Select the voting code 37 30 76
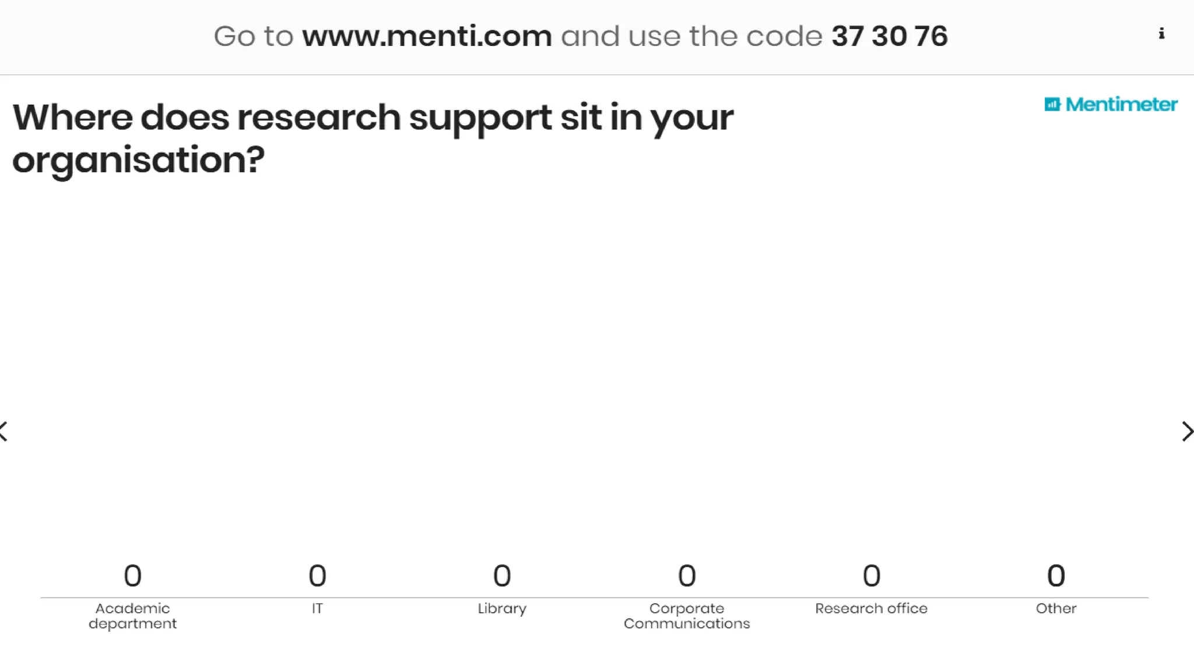 (889, 36)
